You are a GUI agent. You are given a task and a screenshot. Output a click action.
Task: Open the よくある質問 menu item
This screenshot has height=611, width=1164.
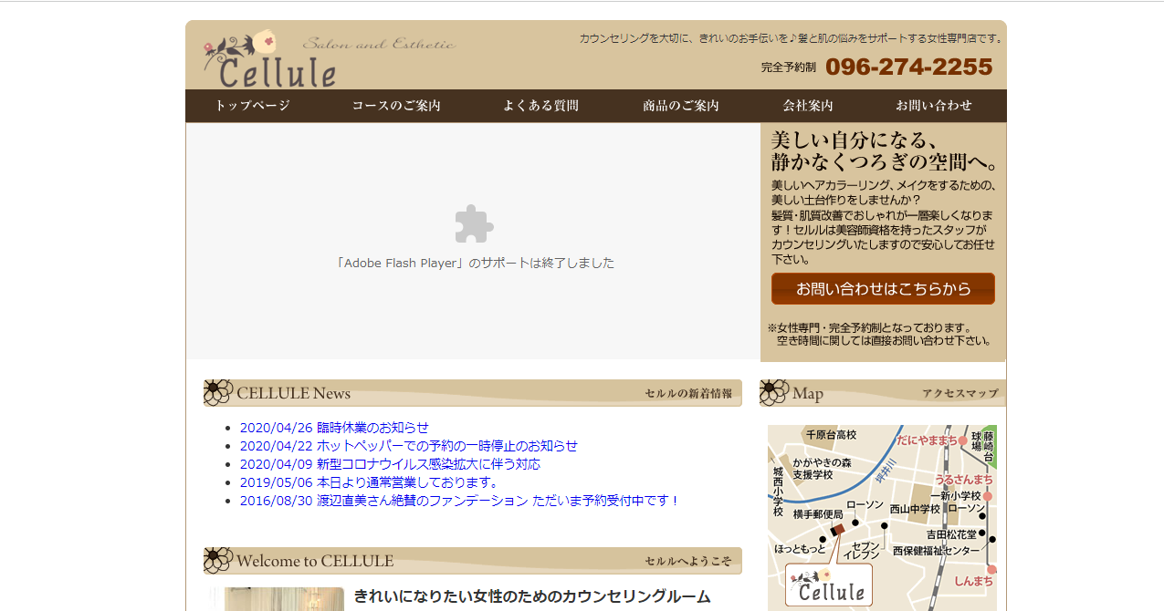tap(540, 106)
